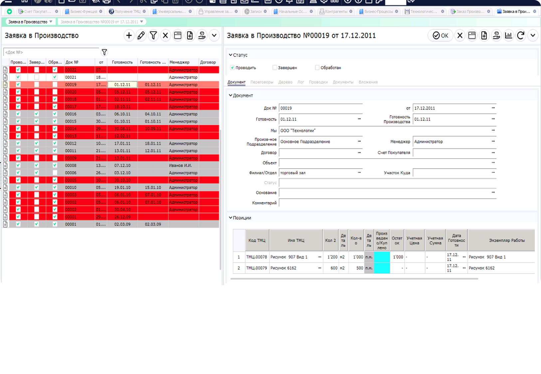Click the funnel icon beside the Док № search field
The width and height of the screenshot is (541, 374).
click(x=104, y=52)
